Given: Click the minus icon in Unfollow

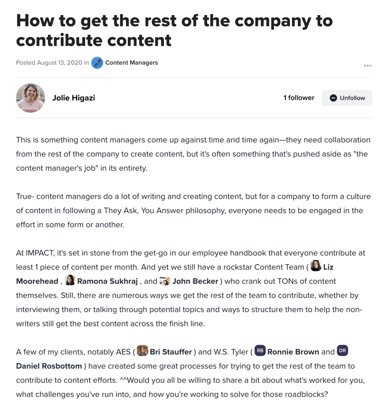Looking at the screenshot, I should [x=333, y=98].
